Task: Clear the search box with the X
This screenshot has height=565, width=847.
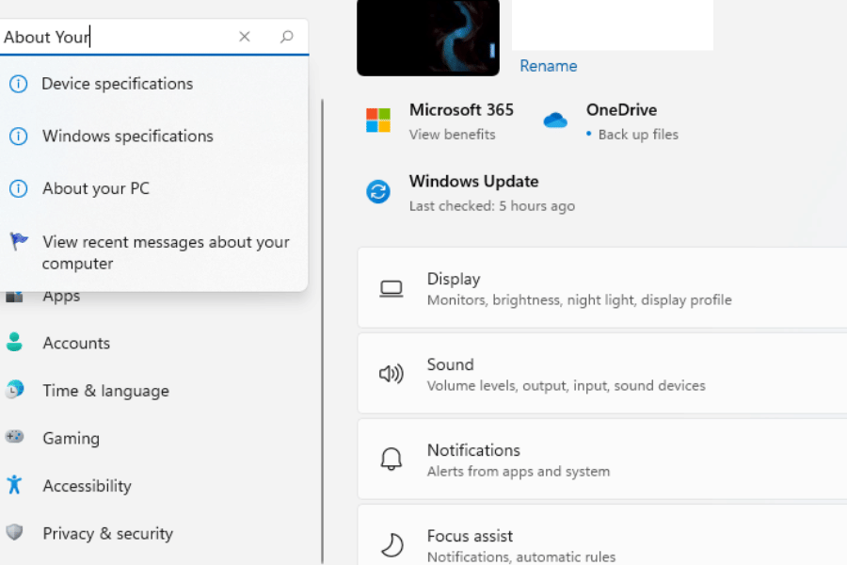Action: coord(244,36)
